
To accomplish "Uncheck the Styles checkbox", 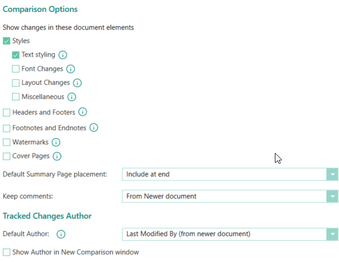I will [6, 41].
